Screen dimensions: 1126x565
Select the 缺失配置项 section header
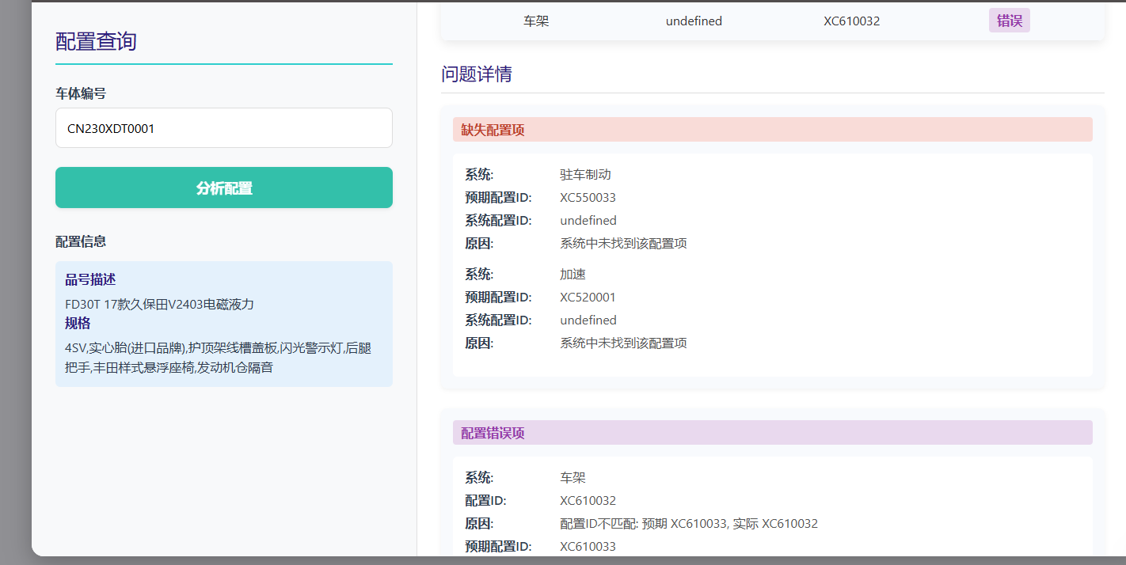coord(493,130)
